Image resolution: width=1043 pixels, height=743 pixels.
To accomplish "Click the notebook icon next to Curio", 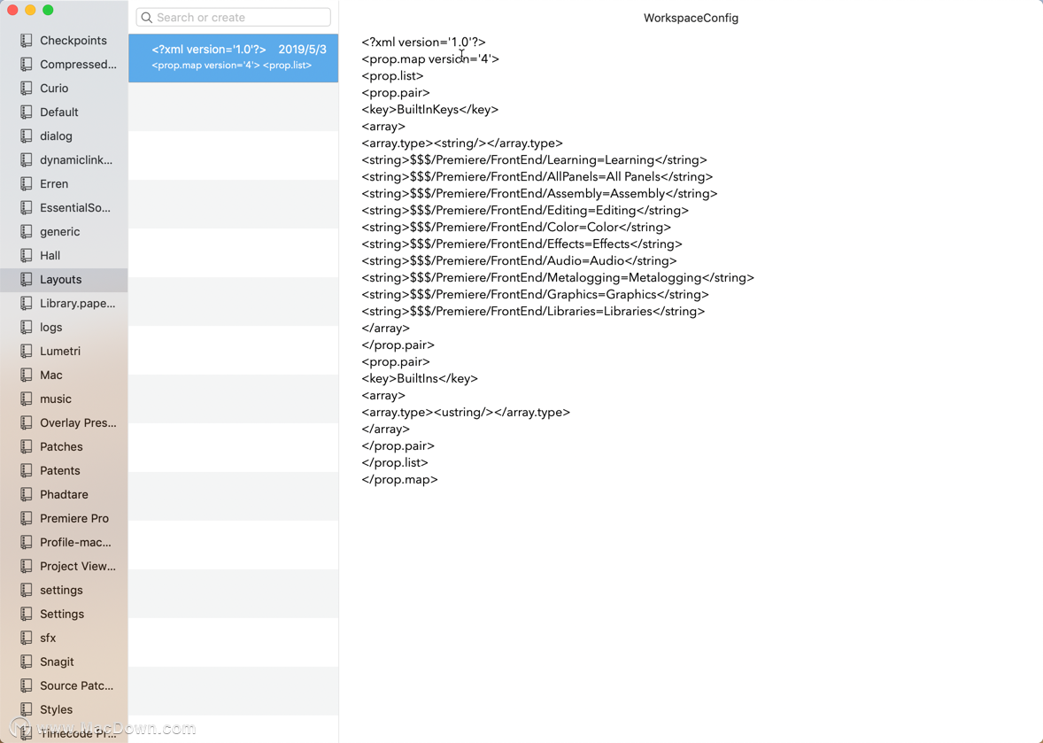I will 27,89.
